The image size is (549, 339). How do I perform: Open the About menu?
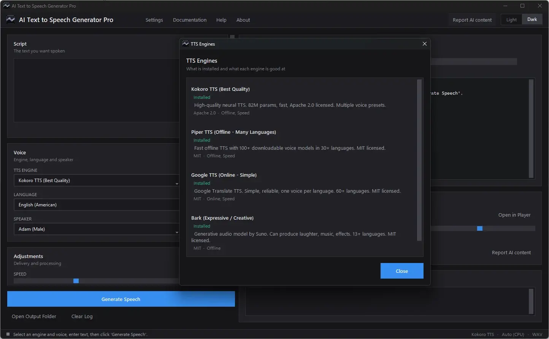tap(243, 20)
